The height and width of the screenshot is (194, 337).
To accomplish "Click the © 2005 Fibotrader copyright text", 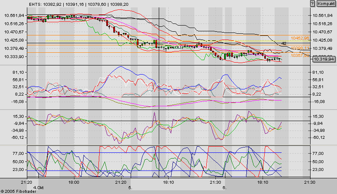I will pyautogui.click(x=18, y=191).
